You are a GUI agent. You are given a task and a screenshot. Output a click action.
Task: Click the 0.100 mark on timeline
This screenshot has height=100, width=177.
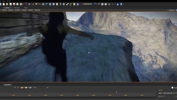(x=13, y=95)
